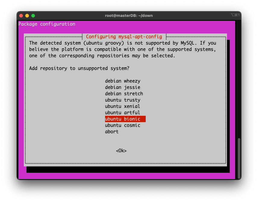Close the terminal window (red button)
The image size is (258, 202).
[21, 16]
